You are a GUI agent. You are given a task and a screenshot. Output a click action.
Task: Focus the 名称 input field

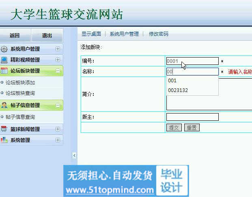tap(192, 71)
